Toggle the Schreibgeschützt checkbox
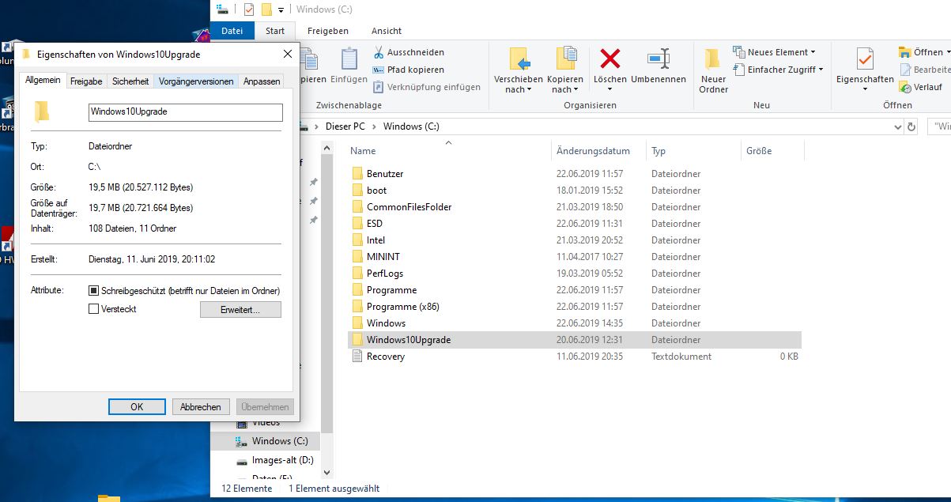The height and width of the screenshot is (502, 951). tap(94, 291)
